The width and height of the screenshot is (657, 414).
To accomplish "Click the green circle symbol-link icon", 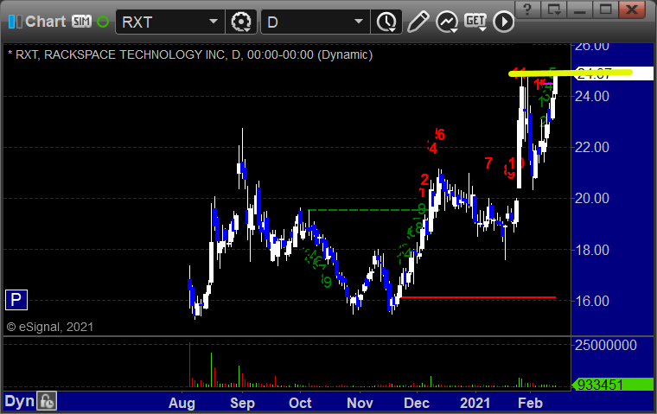I will [103, 22].
